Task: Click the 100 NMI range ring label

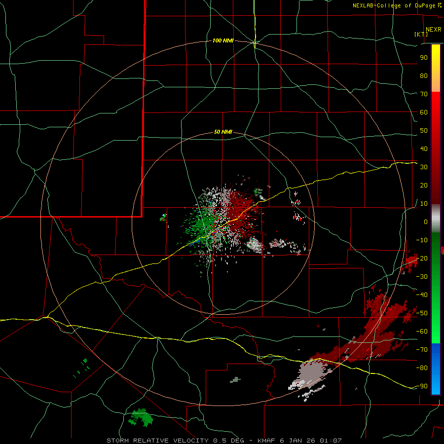Action: (x=223, y=40)
